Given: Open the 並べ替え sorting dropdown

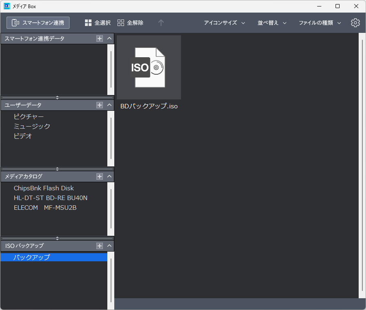Looking at the screenshot, I should click(x=271, y=23).
